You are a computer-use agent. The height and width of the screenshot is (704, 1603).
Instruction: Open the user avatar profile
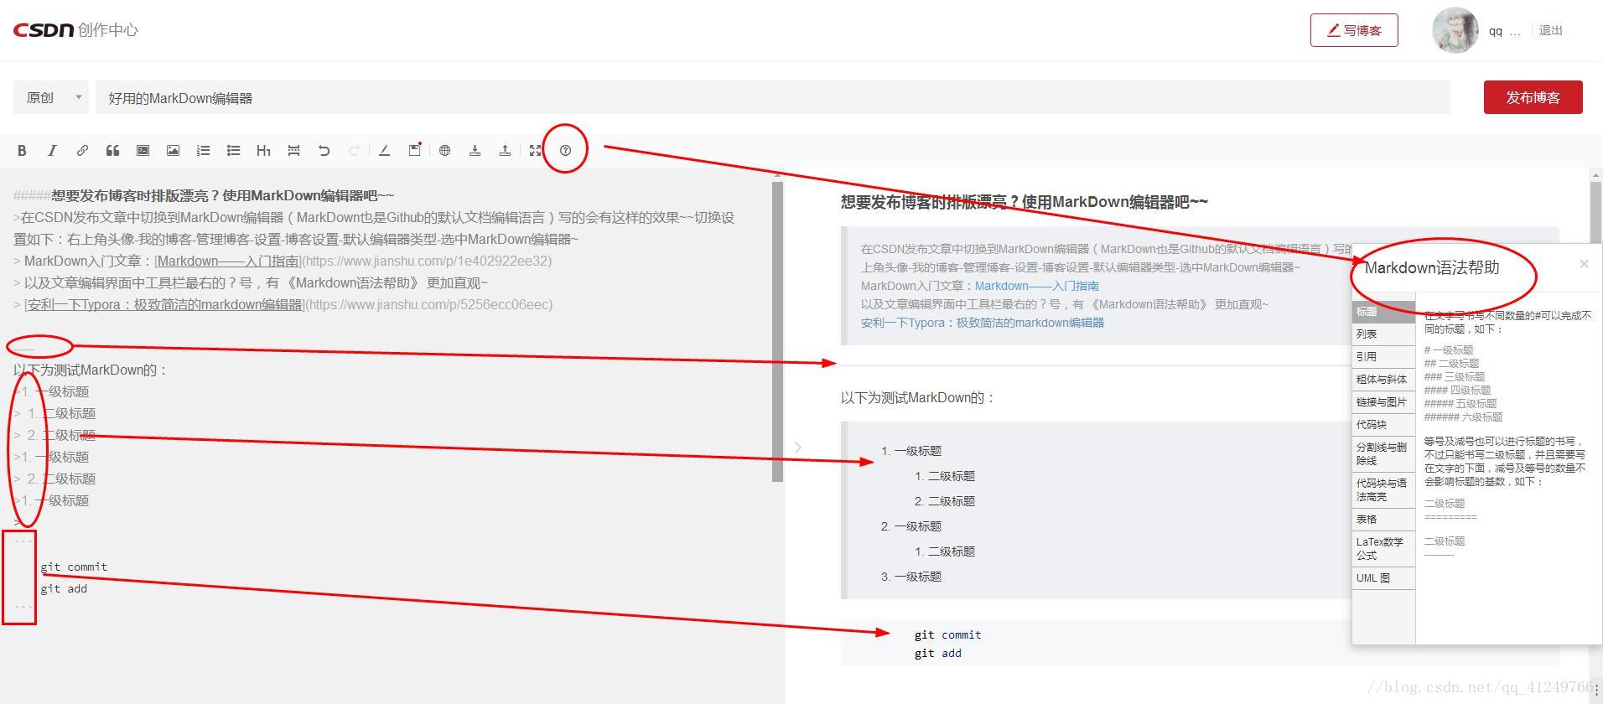(1455, 30)
